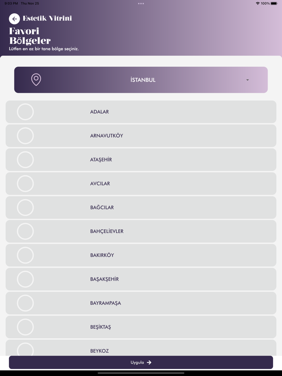Tap the battery status icon
The image size is (282, 376).
coord(274,3)
